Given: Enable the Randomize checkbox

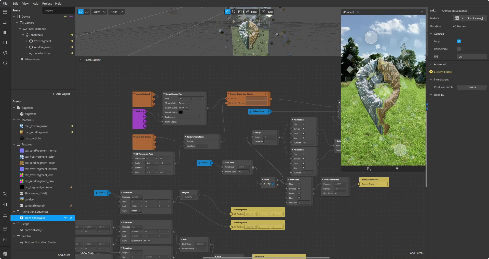Looking at the screenshot, I should pos(459,49).
